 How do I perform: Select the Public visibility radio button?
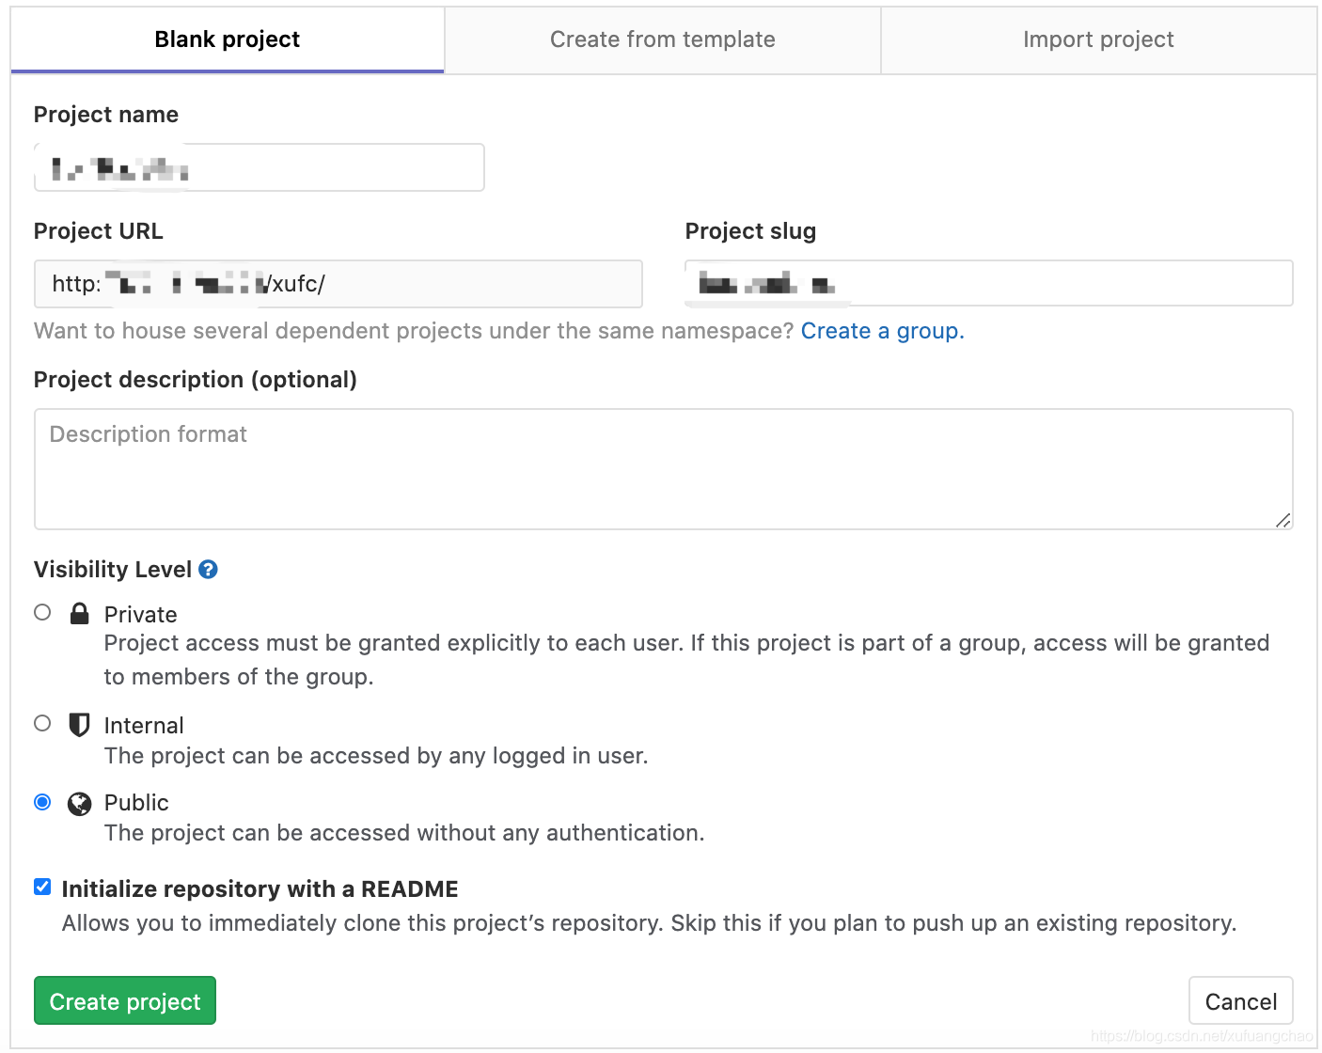[42, 802]
